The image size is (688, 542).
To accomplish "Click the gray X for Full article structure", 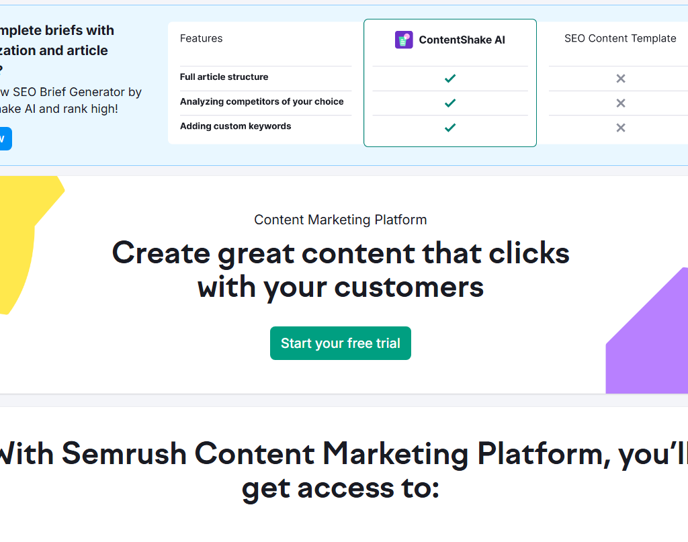I will coord(621,79).
